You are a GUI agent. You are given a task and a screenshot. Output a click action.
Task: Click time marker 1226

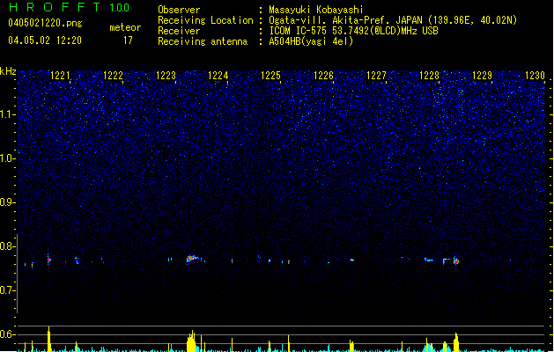(x=323, y=76)
